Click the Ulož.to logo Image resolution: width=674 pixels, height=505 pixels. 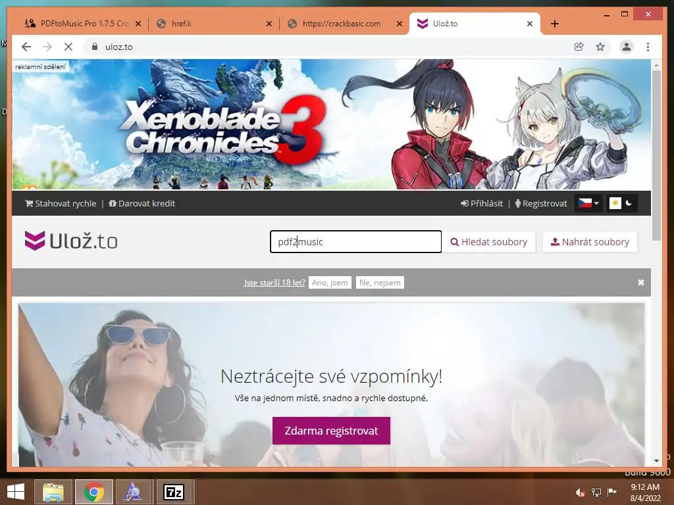pyautogui.click(x=71, y=241)
